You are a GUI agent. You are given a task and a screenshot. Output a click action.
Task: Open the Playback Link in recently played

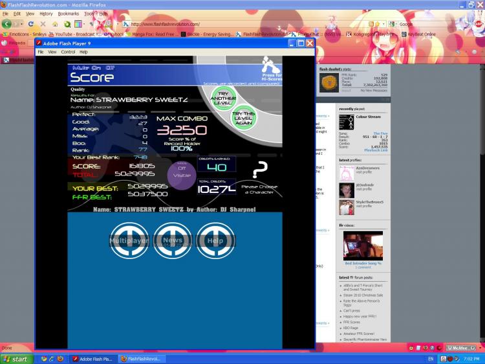click(x=376, y=150)
